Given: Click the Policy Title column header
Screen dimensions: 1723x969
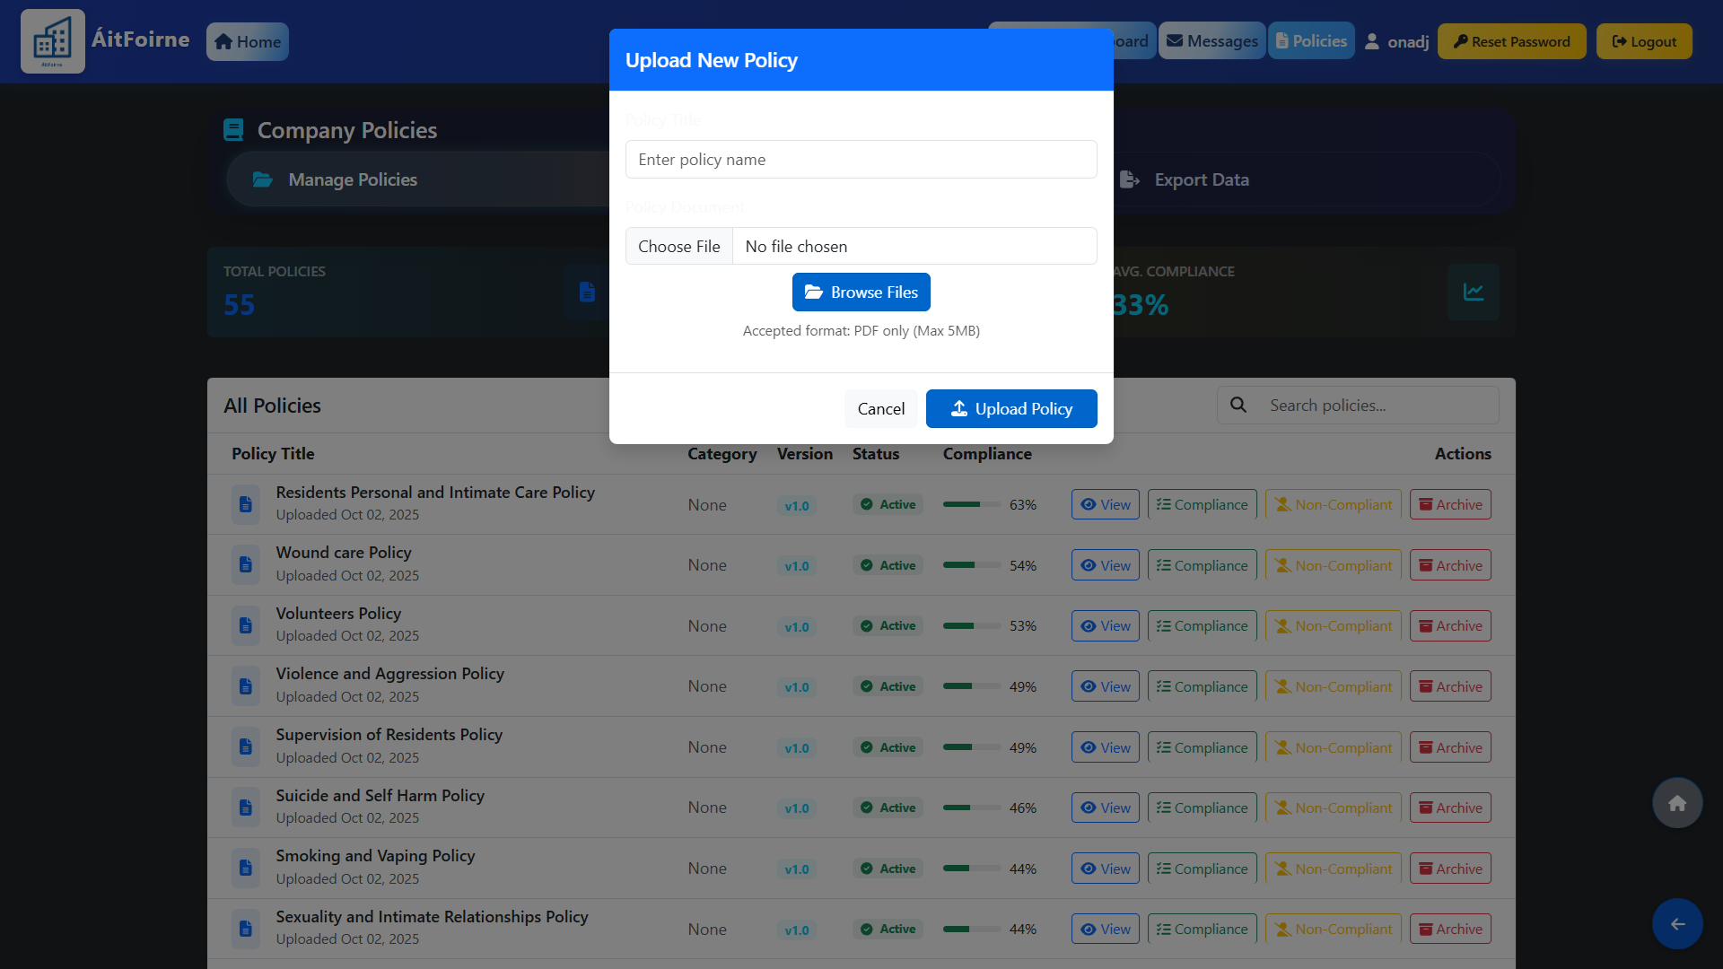Looking at the screenshot, I should point(273,453).
